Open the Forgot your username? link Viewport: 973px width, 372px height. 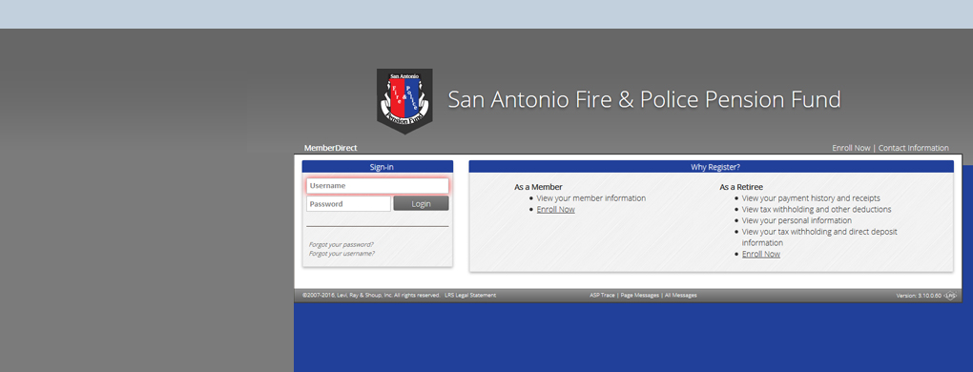click(x=342, y=253)
